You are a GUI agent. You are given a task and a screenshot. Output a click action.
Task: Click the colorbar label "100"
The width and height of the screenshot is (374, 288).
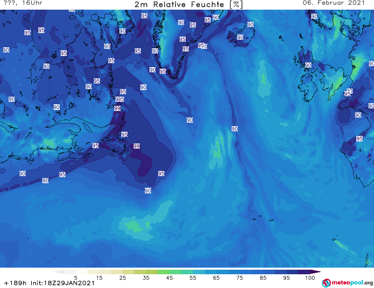point(310,278)
